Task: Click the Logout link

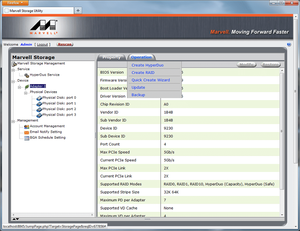Action: [x=42, y=45]
